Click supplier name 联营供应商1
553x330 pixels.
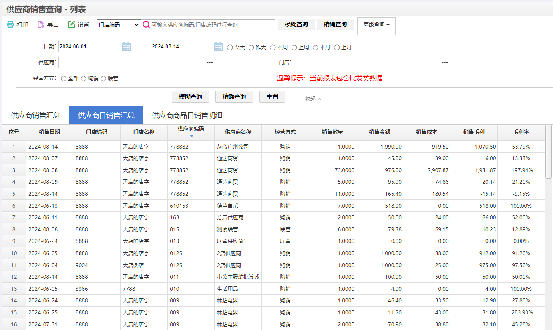coord(231,241)
